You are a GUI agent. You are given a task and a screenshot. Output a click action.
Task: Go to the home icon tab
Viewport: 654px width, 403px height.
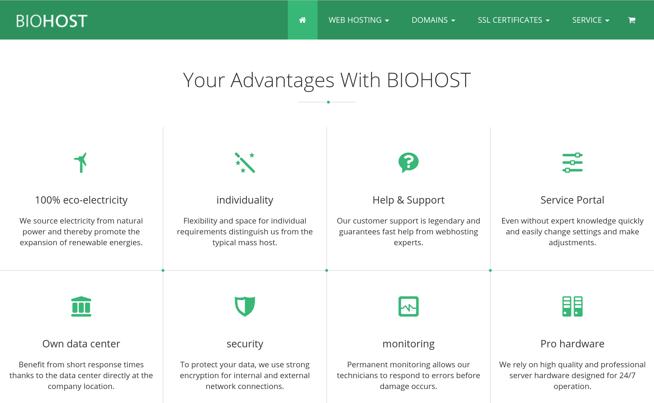click(303, 20)
